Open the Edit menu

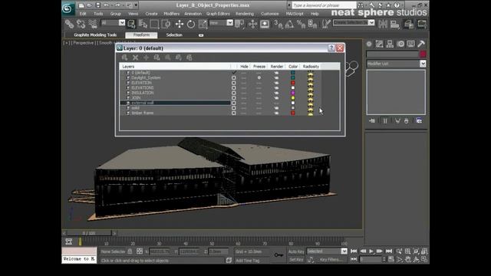(x=83, y=14)
